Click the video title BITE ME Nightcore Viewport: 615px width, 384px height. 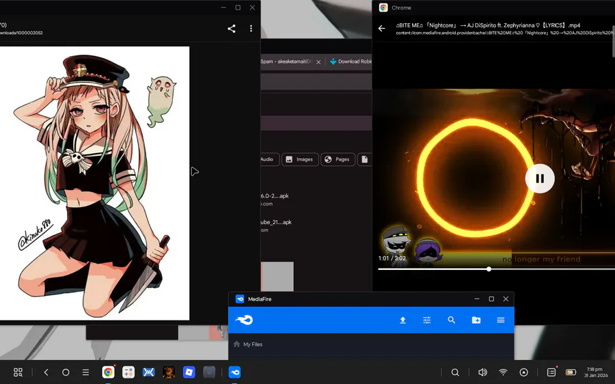[x=488, y=25]
